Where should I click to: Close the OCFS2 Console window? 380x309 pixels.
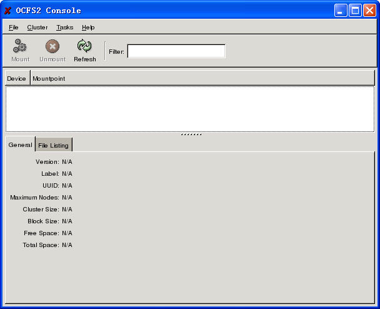coord(369,11)
